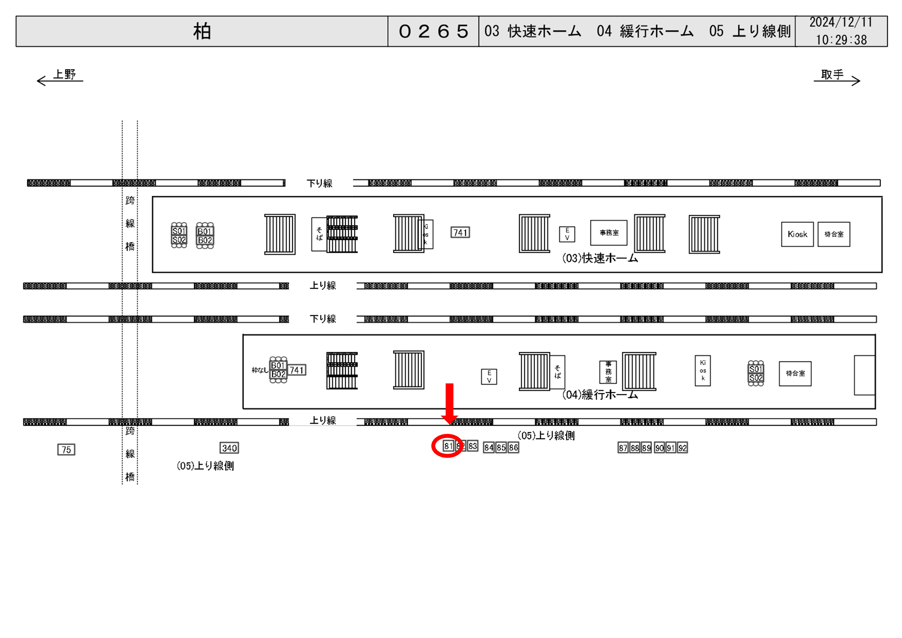Click the 待合室 box on 快速ホーム

[834, 234]
